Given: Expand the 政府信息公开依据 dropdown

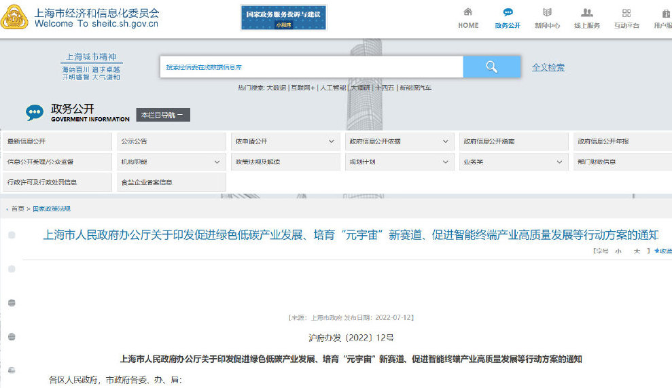Looking at the screenshot, I should pos(445,141).
